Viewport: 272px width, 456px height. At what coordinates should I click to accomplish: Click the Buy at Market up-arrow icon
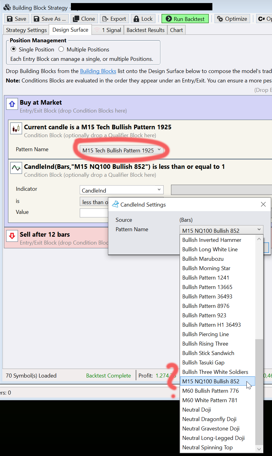pyautogui.click(x=12, y=104)
